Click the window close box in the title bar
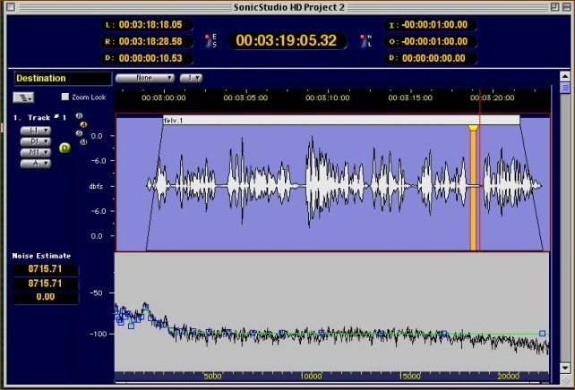Screen dimensions: 575x390 click(11, 6)
